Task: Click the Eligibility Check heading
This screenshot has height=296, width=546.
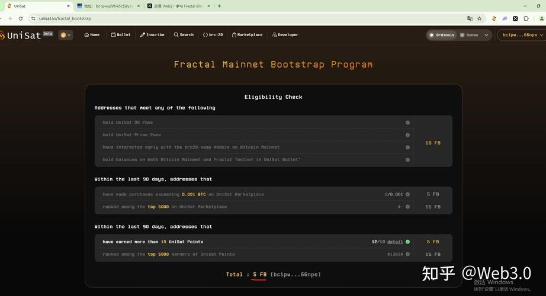Action: pyautogui.click(x=273, y=97)
